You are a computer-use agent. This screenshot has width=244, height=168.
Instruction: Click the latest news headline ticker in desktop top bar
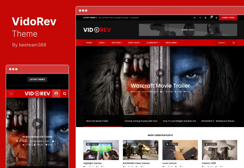[119, 18]
